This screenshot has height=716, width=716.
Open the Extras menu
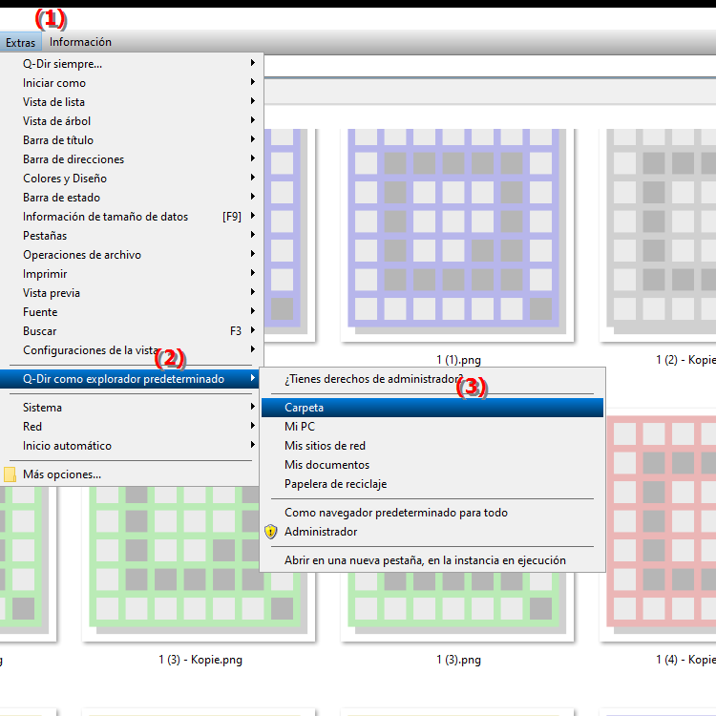pyautogui.click(x=21, y=42)
